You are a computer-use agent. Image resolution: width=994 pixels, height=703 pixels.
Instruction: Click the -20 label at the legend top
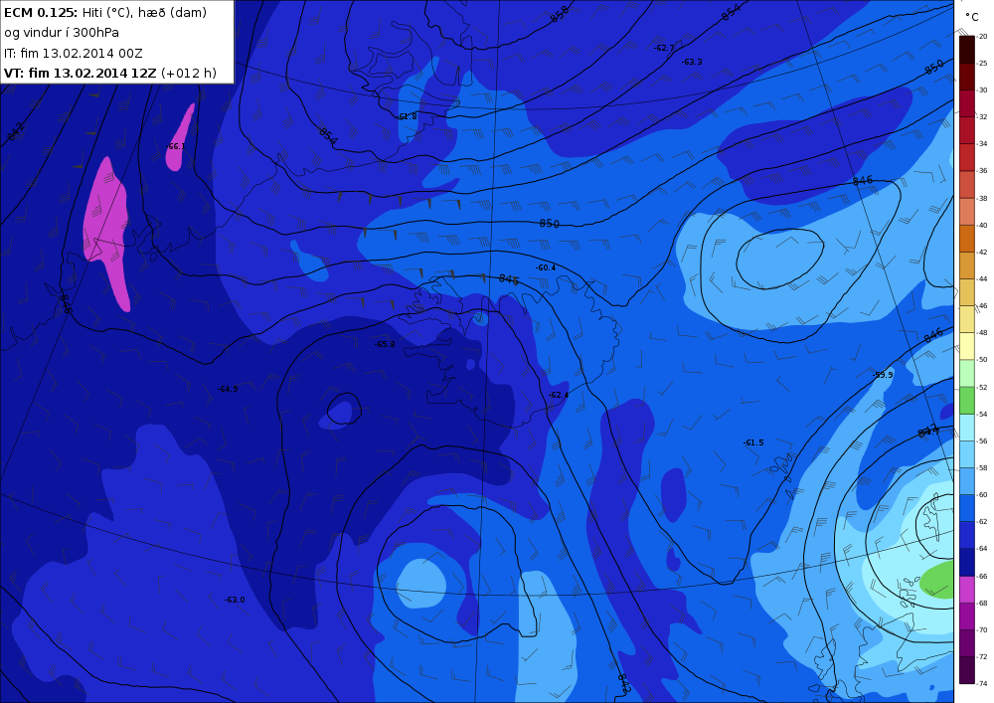tap(982, 36)
